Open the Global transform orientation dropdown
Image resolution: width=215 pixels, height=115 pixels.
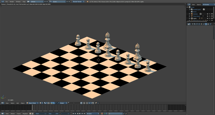64,103
